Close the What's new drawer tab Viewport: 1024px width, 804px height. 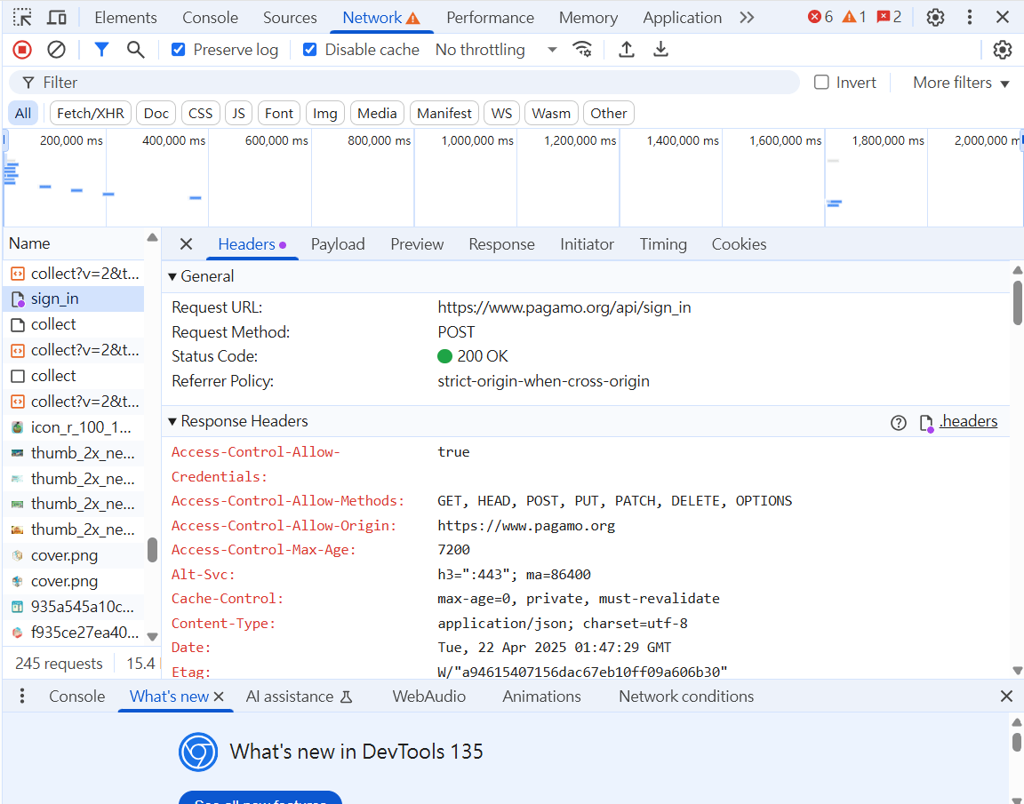click(x=219, y=697)
